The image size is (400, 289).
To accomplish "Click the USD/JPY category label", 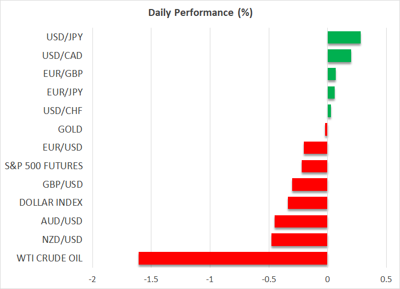I will click(x=64, y=37).
